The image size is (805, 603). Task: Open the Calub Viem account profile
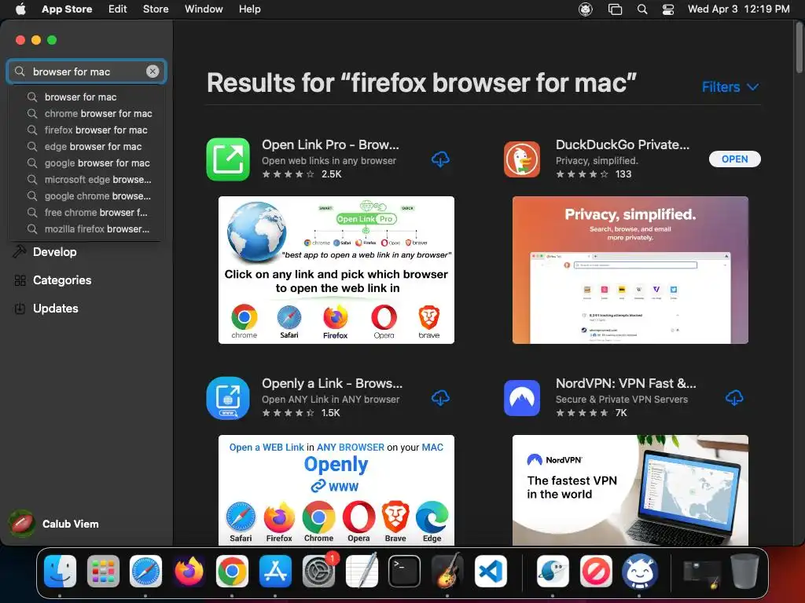pos(55,524)
